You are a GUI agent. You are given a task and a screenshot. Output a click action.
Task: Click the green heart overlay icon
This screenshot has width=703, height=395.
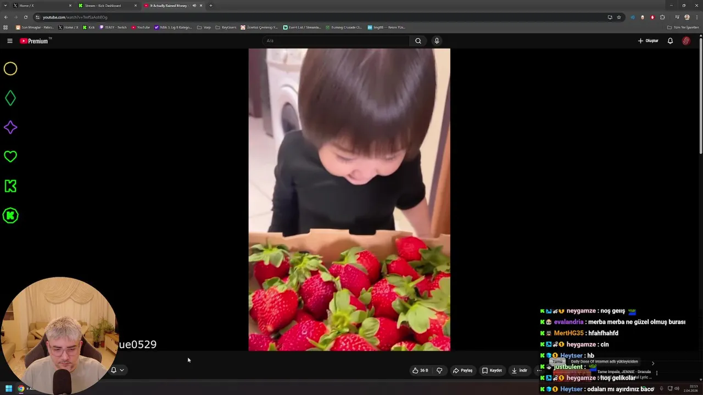pyautogui.click(x=10, y=157)
